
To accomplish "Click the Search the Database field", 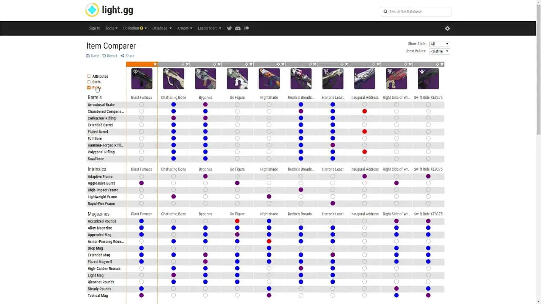I will point(416,11).
